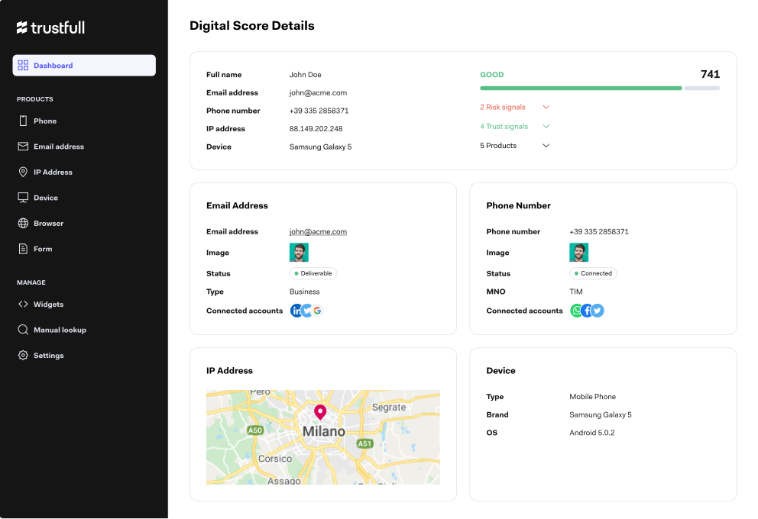The height and width of the screenshot is (519, 758).
Task: Open Widgets under Manage
Action: (48, 305)
